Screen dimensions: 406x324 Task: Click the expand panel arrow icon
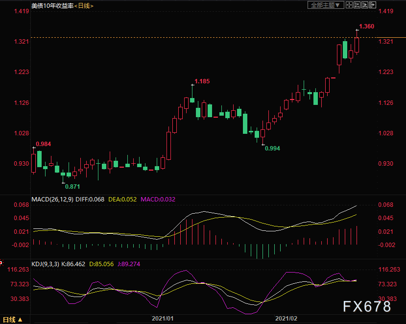(373, 5)
